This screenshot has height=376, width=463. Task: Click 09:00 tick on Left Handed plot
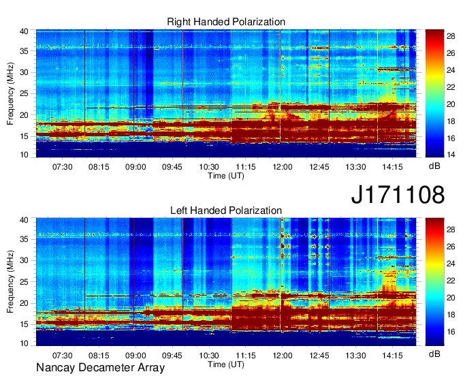point(135,356)
